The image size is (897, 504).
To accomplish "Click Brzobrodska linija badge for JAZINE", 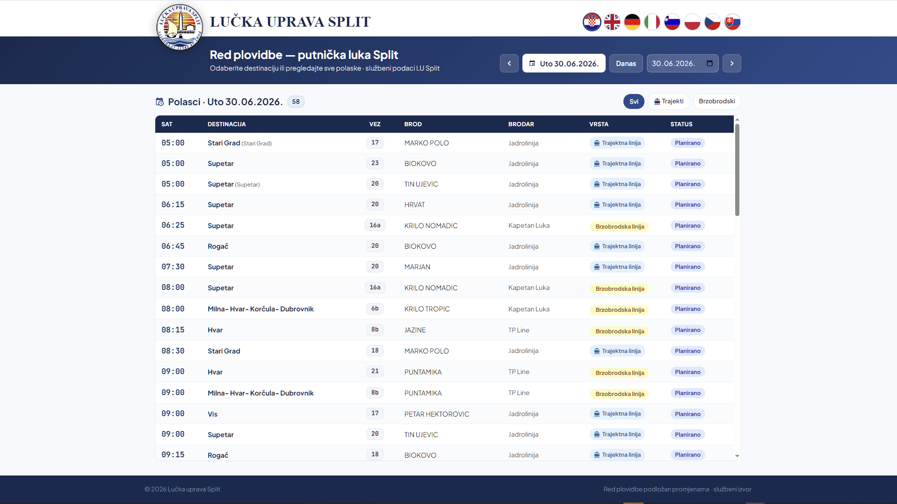I will (619, 331).
